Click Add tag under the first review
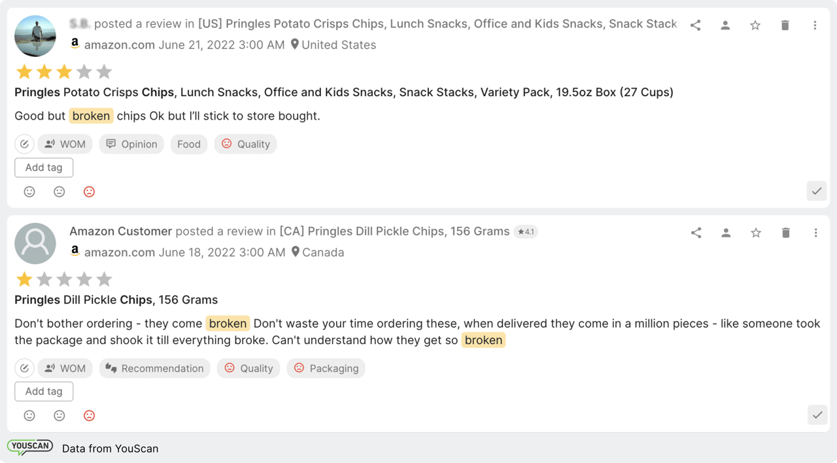837x463 pixels. point(43,167)
